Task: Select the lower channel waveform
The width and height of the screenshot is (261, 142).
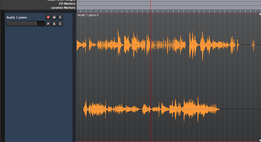Action: [x=136, y=109]
